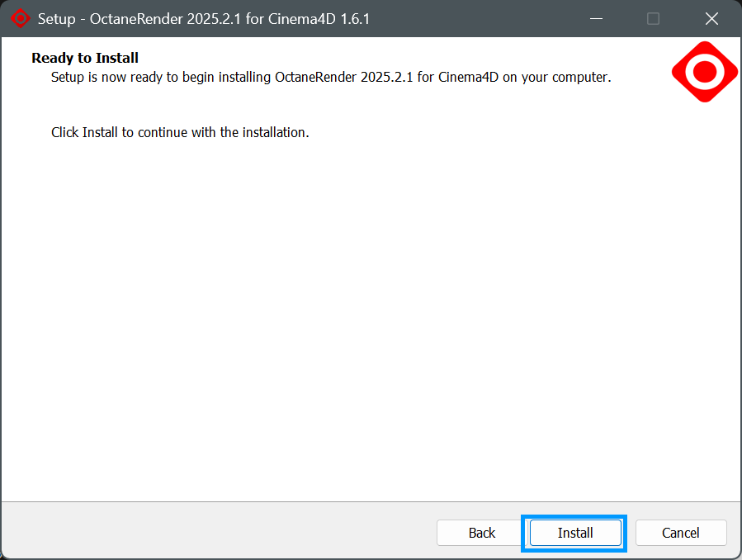Click the greyed-out maximize button

653,18
